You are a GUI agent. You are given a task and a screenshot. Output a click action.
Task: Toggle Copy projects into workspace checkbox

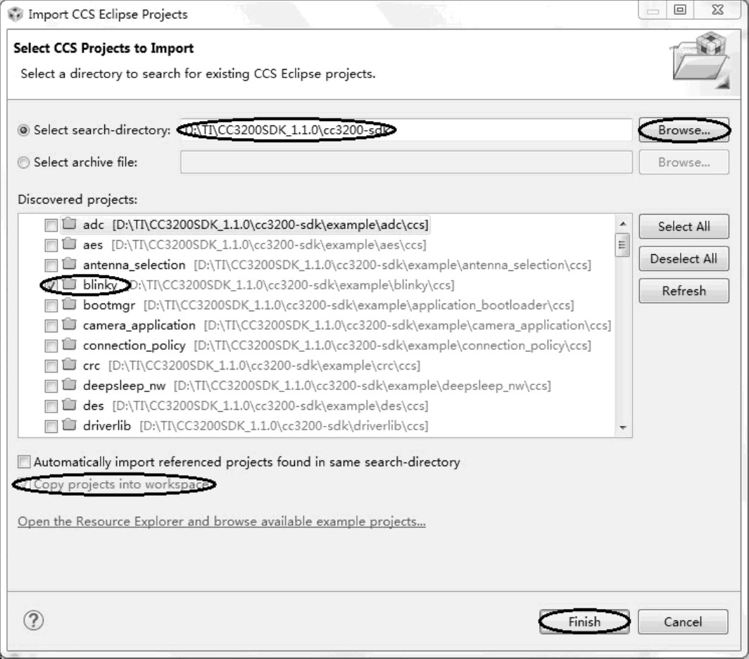point(24,484)
